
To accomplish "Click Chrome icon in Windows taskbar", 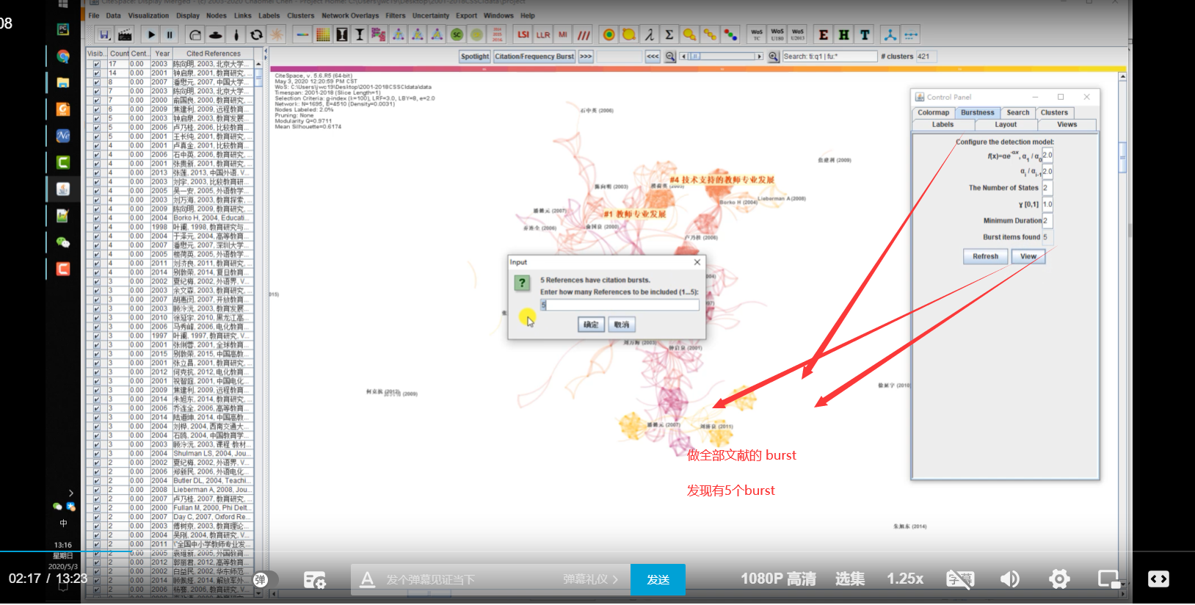I will click(x=63, y=57).
